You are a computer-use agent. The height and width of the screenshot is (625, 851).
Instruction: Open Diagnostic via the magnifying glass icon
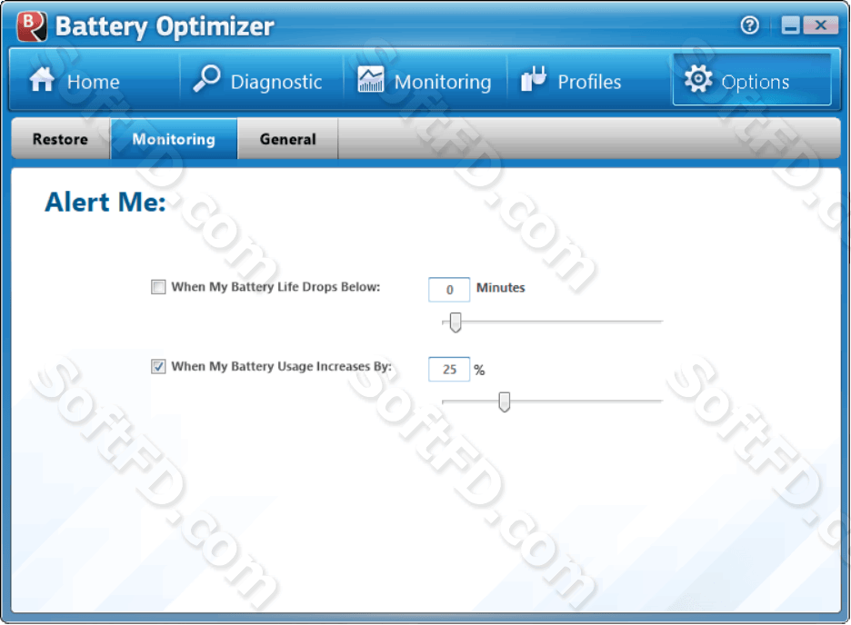206,79
